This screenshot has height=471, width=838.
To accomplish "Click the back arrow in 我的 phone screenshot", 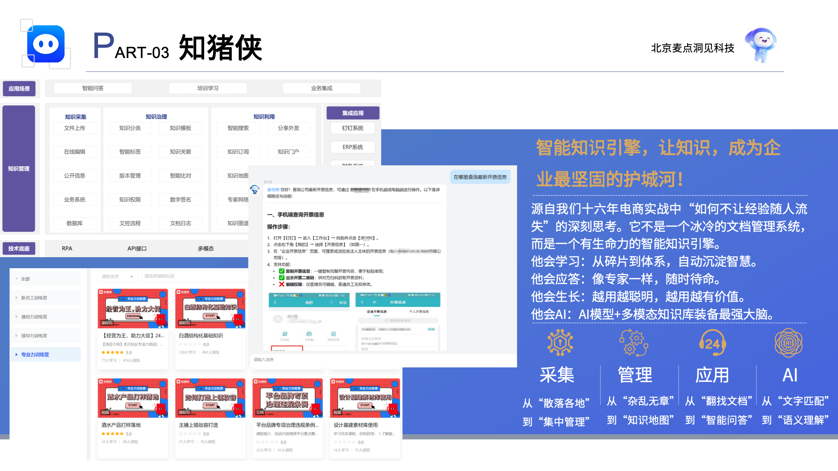I will click(275, 302).
